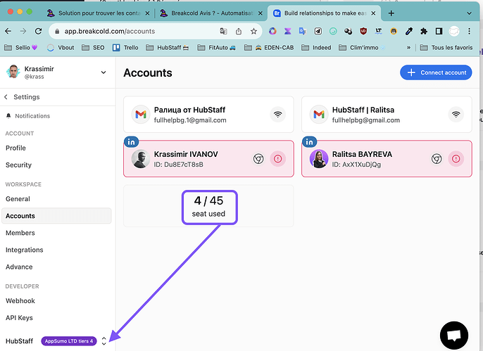The height and width of the screenshot is (351, 483).
Task: Click the wifi status icon for Ралица от HubStaff
Action: 279,114
